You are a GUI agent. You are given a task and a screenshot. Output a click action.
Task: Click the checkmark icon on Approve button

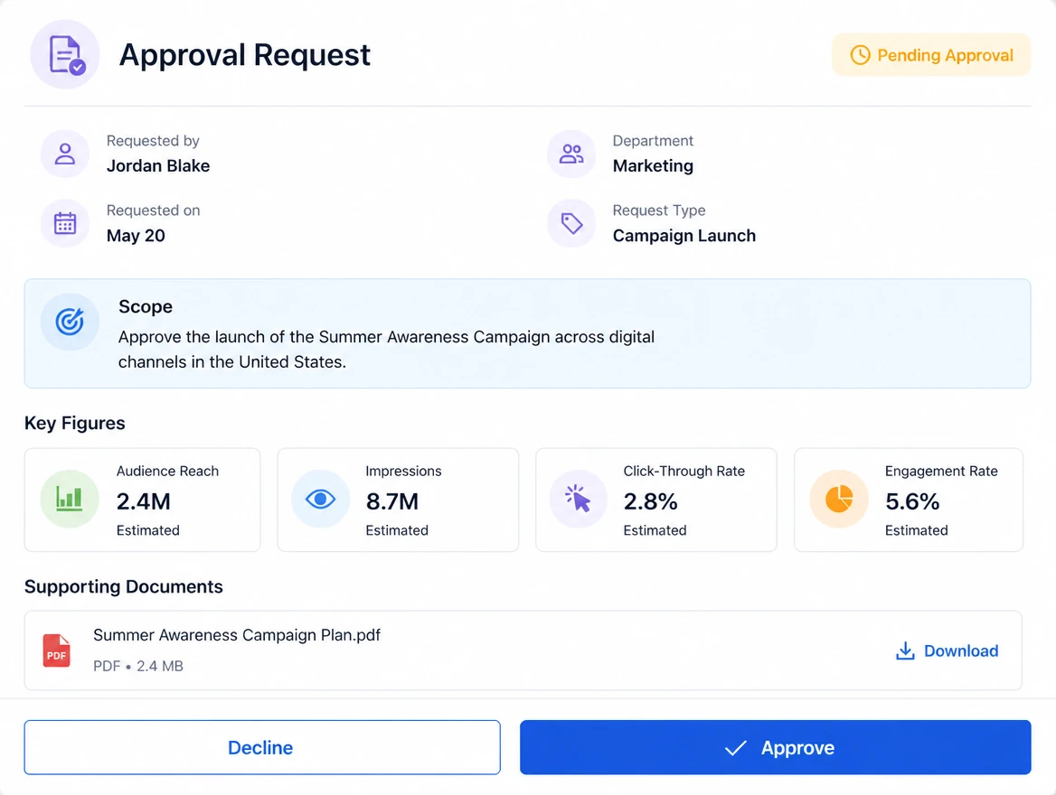(736, 748)
